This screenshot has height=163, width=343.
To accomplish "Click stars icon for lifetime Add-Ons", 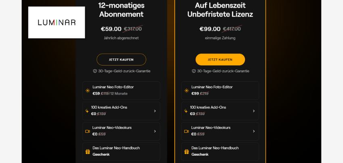I will [186, 111].
